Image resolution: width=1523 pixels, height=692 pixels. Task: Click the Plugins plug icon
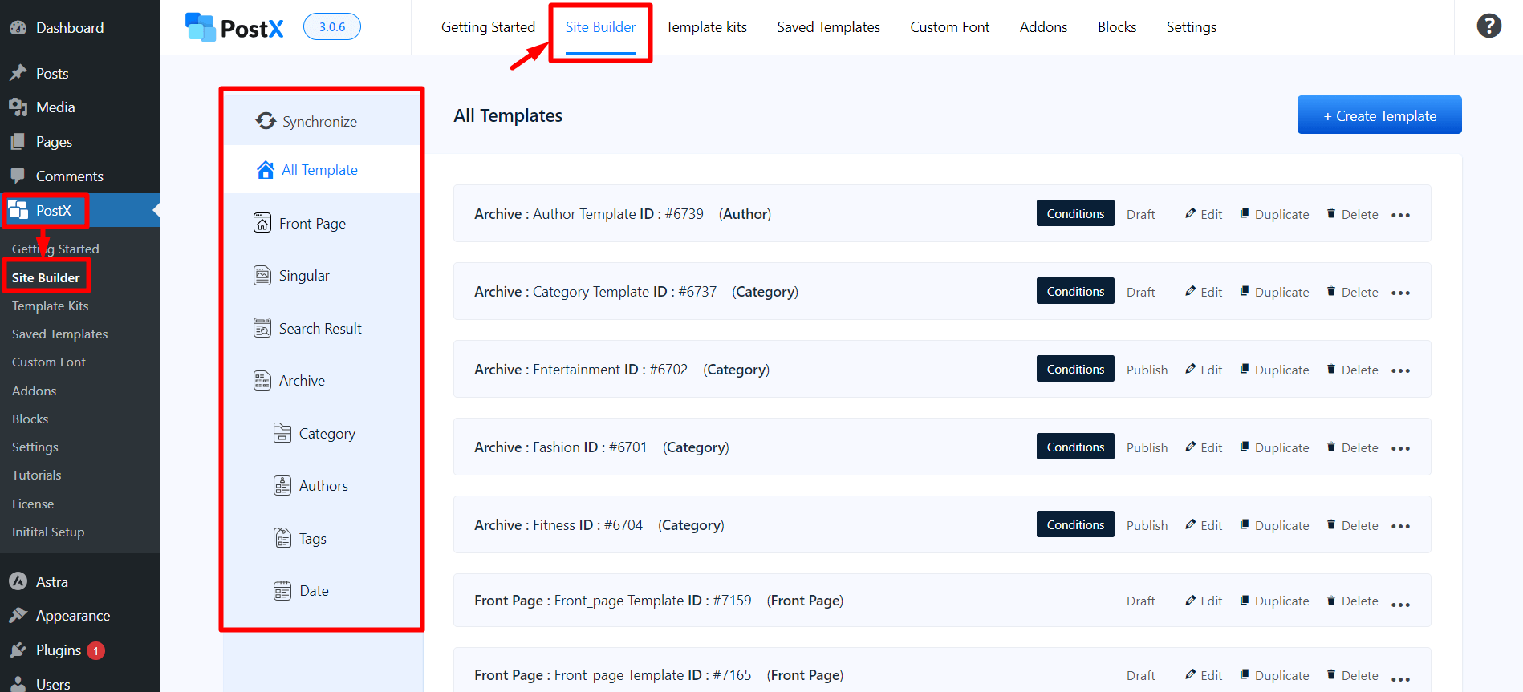click(x=18, y=650)
